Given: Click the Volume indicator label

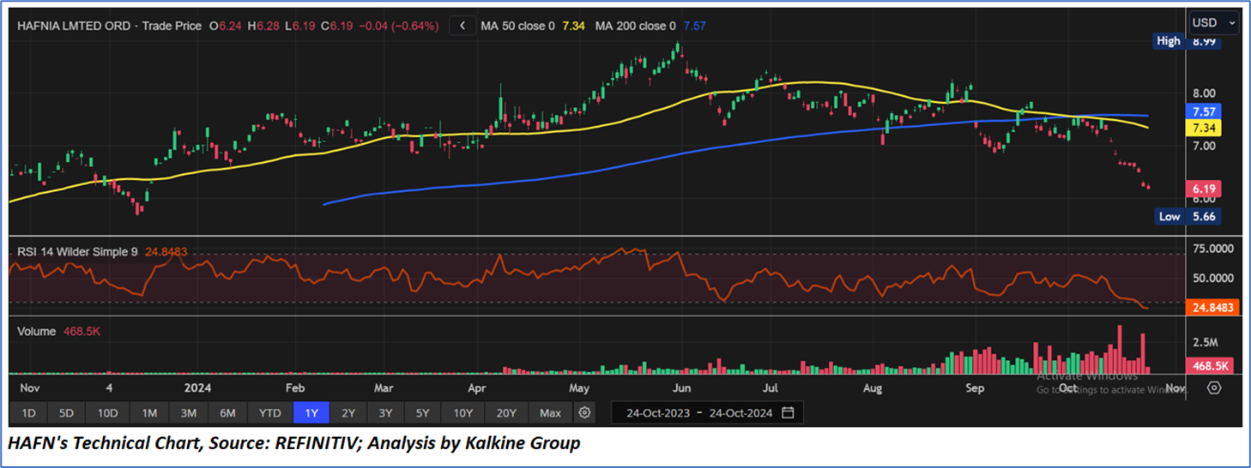Looking at the screenshot, I should [x=36, y=331].
